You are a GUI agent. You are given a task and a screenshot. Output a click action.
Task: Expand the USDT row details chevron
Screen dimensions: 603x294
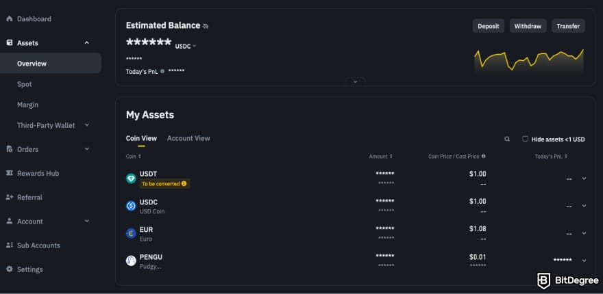(584, 178)
